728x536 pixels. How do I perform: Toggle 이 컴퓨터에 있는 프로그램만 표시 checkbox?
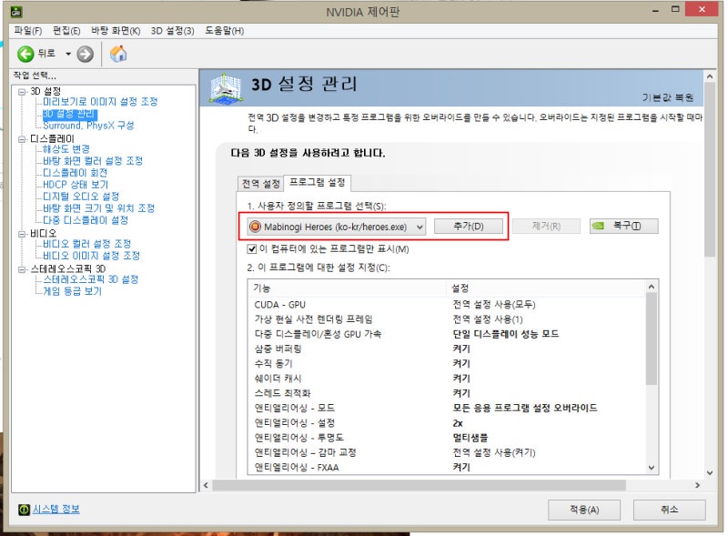252,249
